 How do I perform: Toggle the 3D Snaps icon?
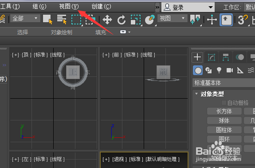pyautogui.click(x=242, y=20)
